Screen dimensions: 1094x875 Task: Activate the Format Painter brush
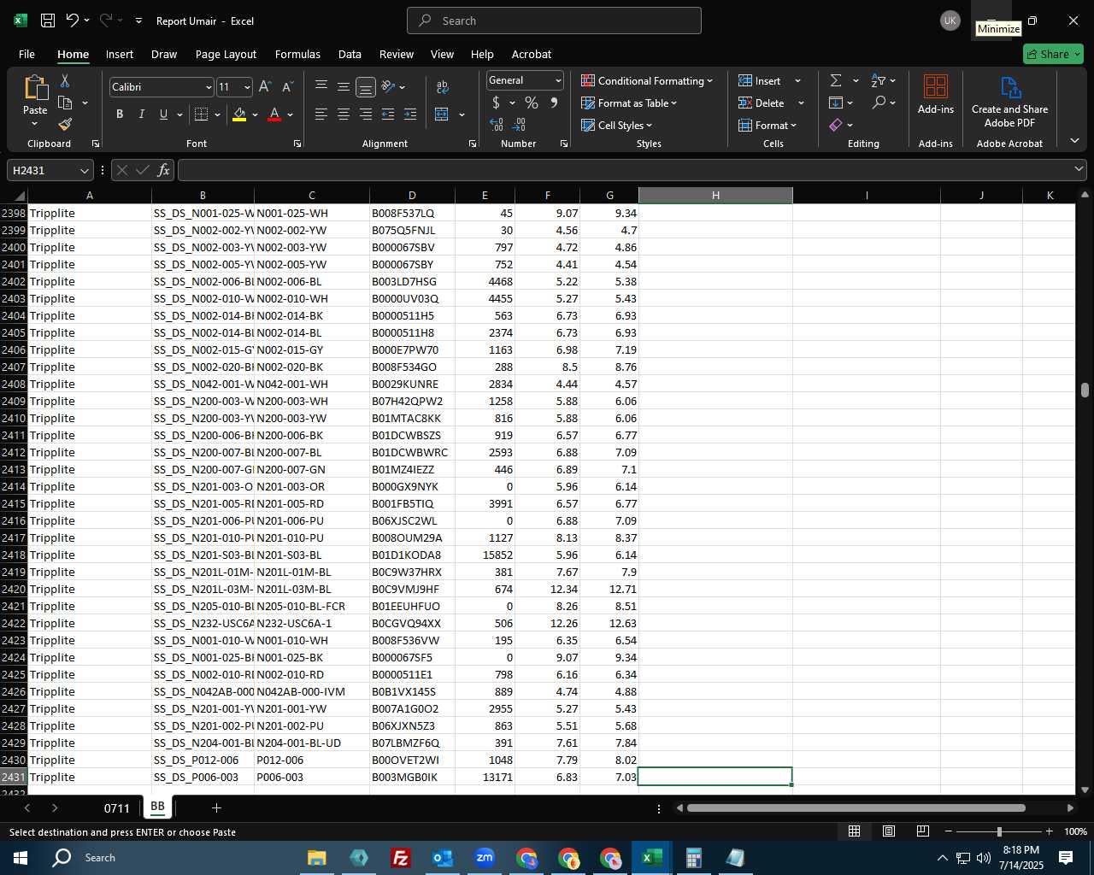[x=65, y=124]
